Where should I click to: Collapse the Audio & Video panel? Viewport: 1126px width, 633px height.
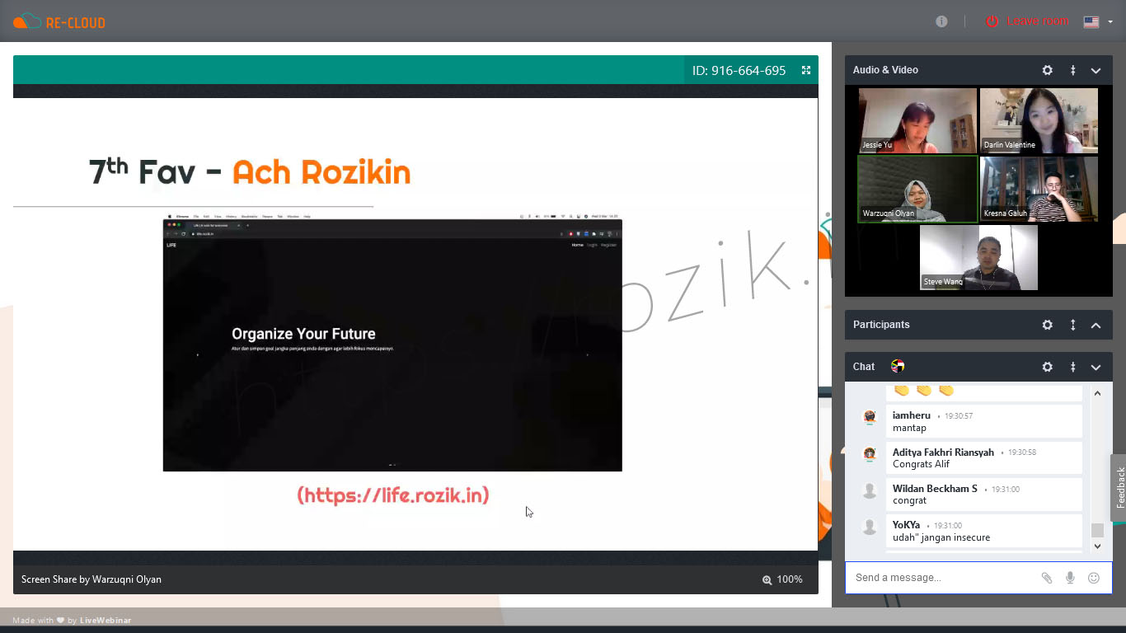coord(1096,71)
